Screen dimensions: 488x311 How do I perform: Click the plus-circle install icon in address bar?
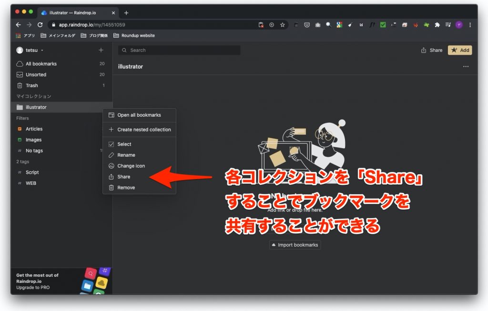(x=272, y=25)
